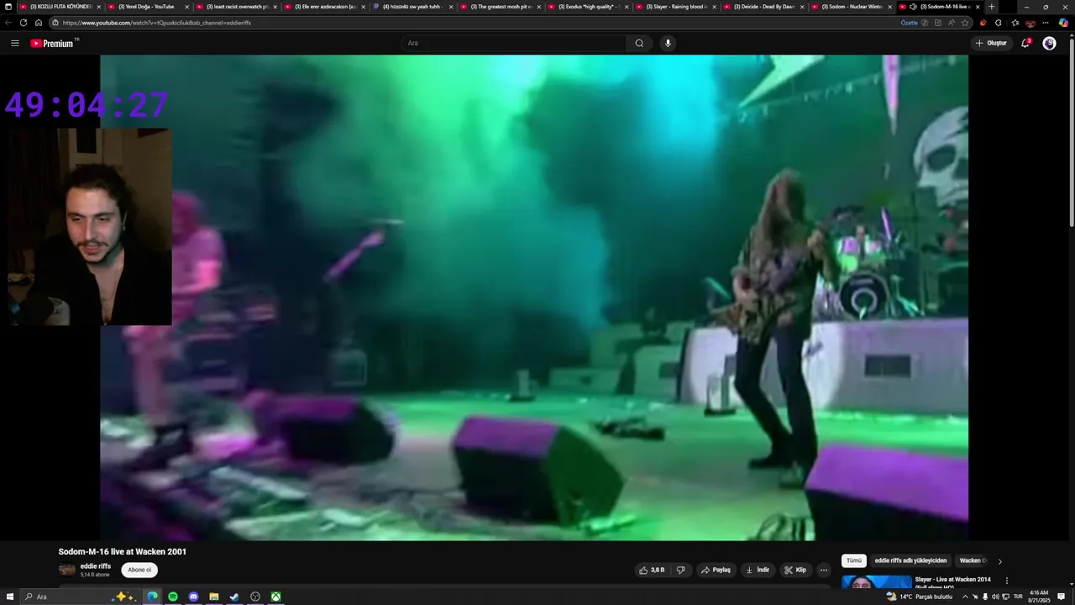
Task: Click the YouTube search magnifier button
Action: pos(639,43)
